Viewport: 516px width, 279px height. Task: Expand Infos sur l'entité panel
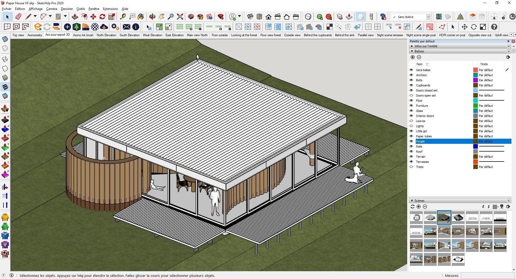(x=412, y=46)
